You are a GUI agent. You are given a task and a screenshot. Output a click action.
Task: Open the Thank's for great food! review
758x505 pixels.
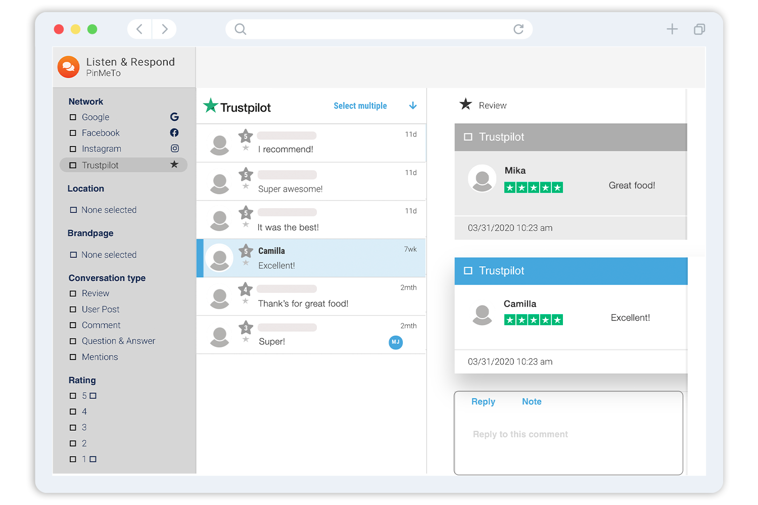(311, 296)
